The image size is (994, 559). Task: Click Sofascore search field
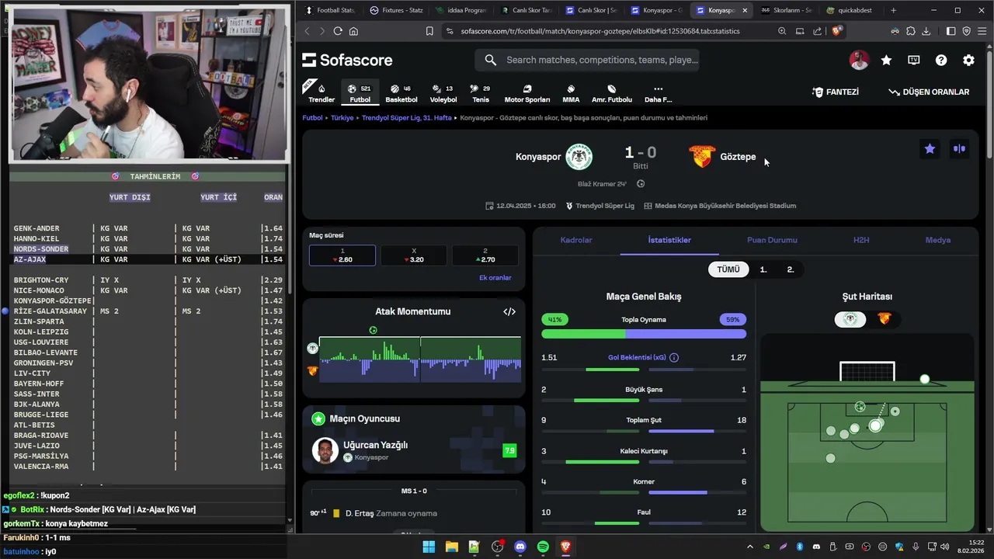coord(588,60)
